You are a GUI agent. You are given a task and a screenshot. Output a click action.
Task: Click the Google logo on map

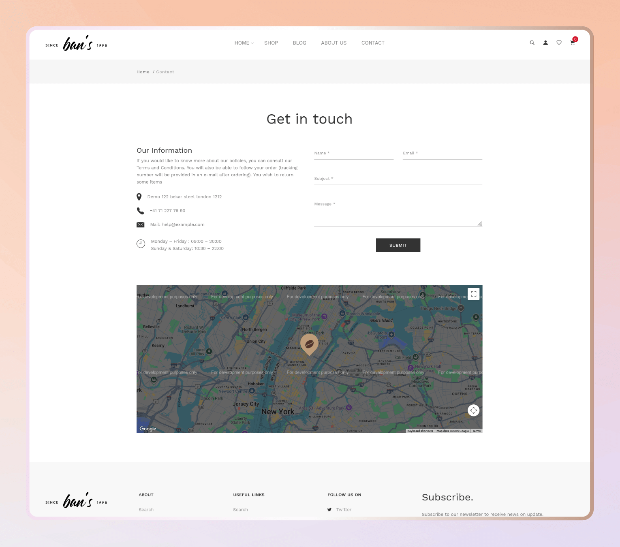pyautogui.click(x=148, y=429)
